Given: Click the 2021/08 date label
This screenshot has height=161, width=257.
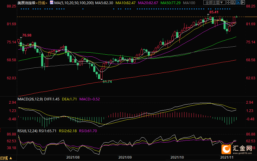Looking at the screenshot, I should click(73, 157).
